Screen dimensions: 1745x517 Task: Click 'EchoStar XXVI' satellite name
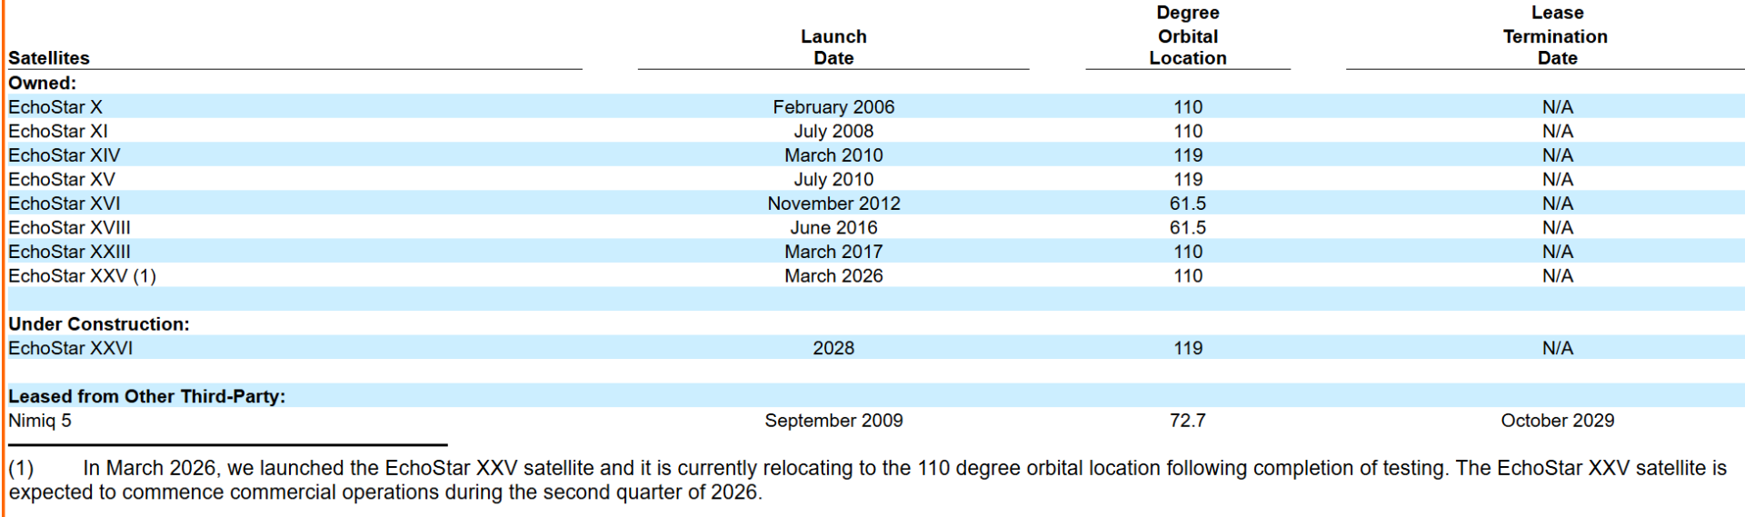(71, 348)
